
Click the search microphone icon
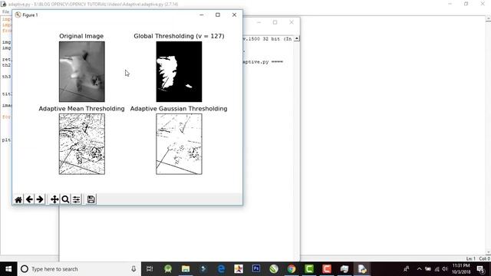coord(133,269)
